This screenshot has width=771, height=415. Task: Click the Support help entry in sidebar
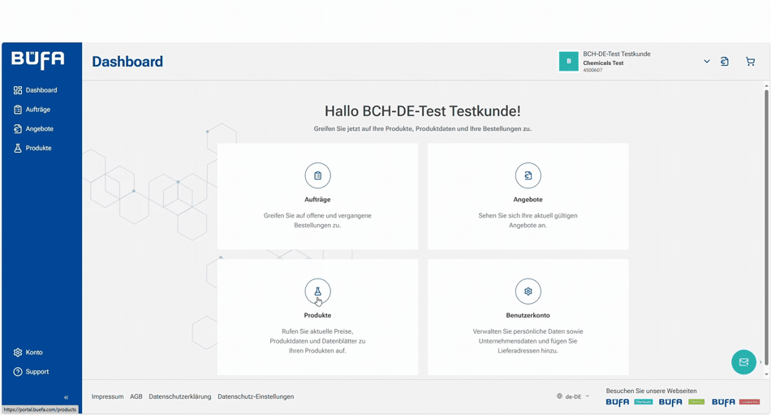[37, 372]
